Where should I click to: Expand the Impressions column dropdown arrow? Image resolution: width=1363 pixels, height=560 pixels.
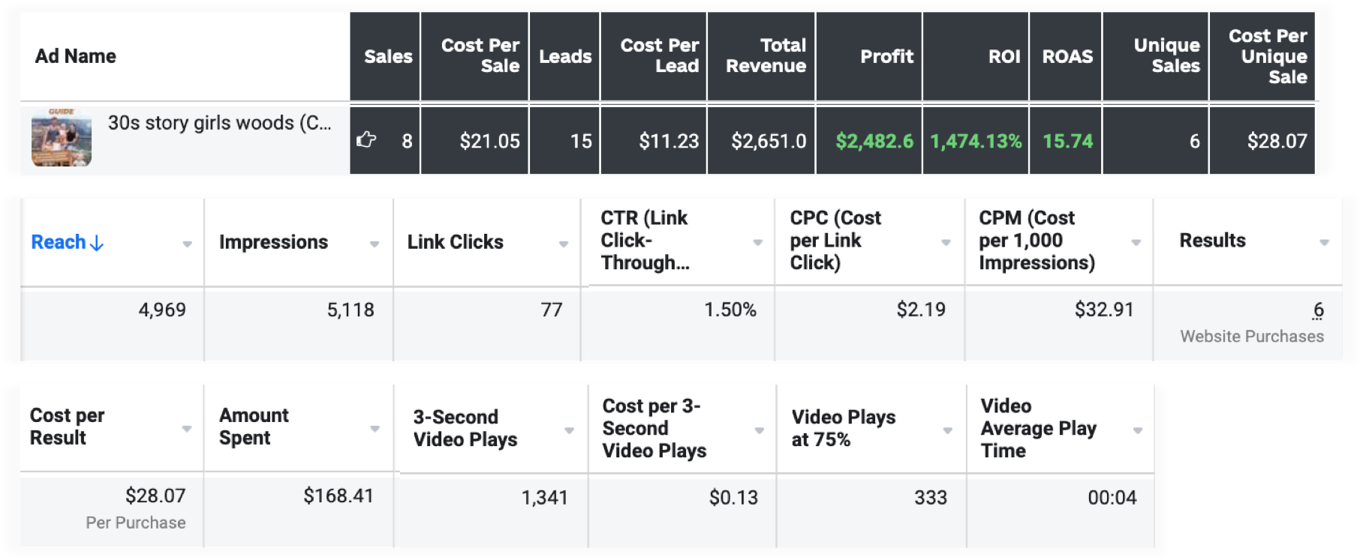tap(374, 244)
